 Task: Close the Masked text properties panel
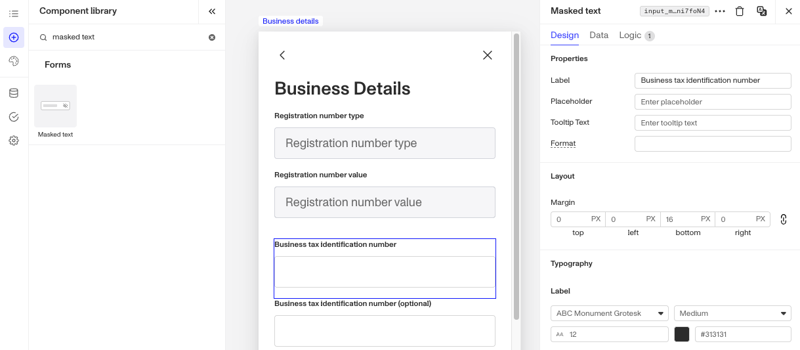pos(789,11)
